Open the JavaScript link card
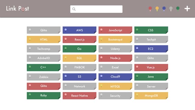 coord(115,30)
